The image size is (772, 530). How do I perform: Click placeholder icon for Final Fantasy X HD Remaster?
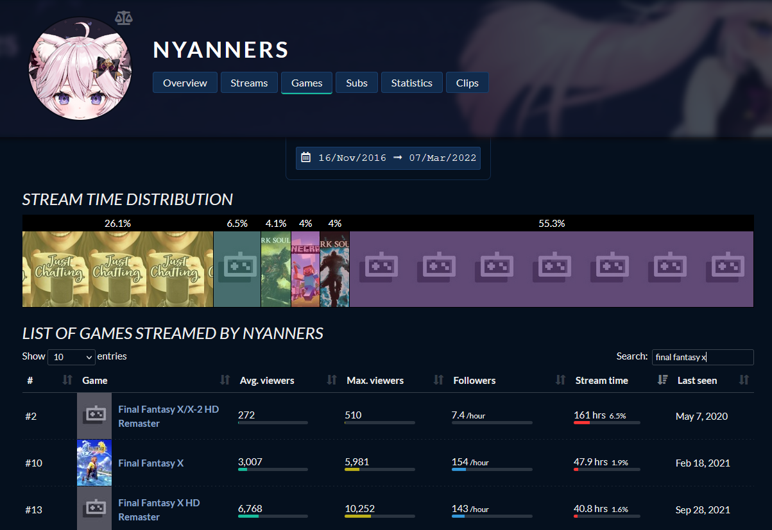[x=94, y=509]
